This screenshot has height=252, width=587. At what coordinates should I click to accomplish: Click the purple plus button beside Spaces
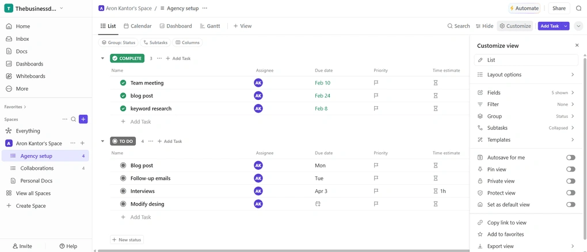tap(83, 119)
